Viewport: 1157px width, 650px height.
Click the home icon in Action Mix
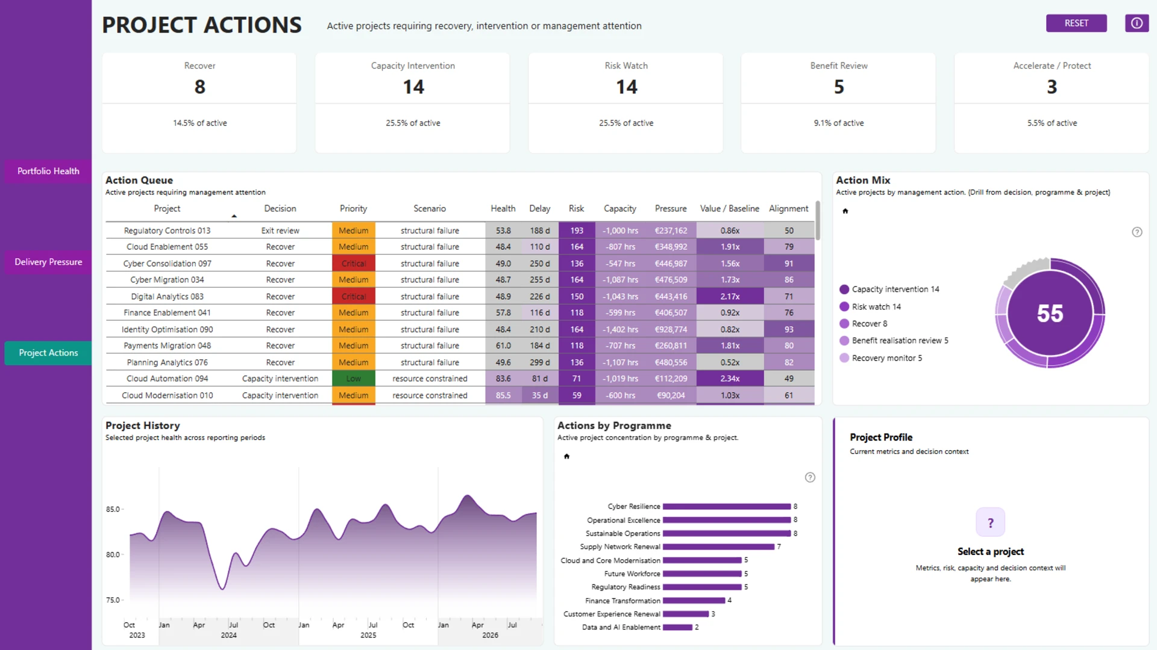click(845, 211)
